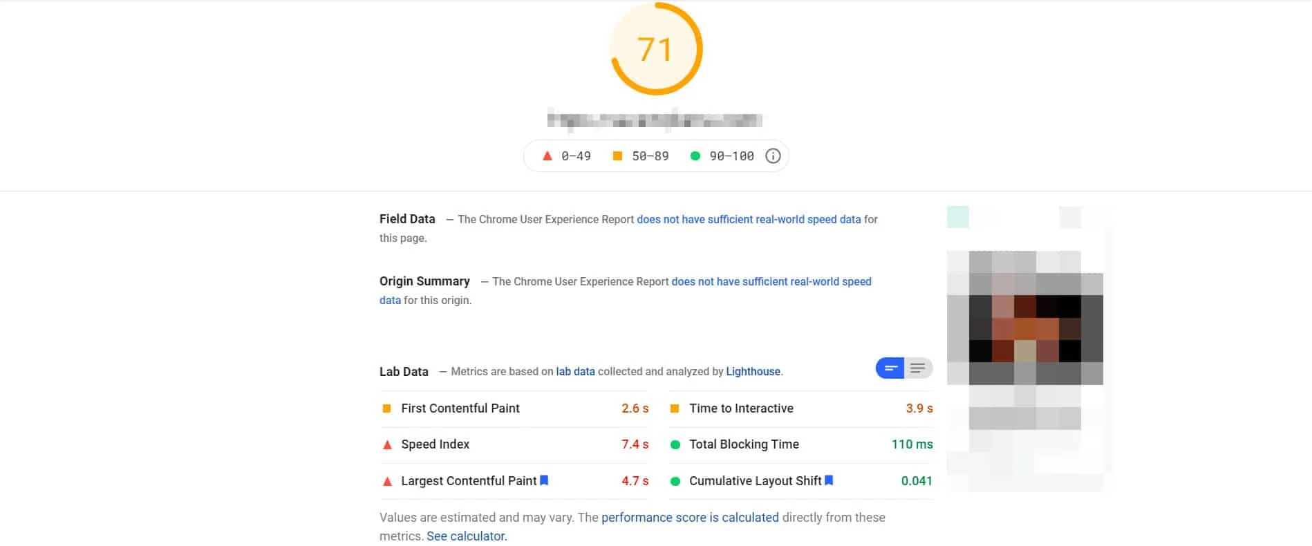Click the green circle icon next to Total Blocking Time
Screen dimensions: 1312x546
click(675, 444)
